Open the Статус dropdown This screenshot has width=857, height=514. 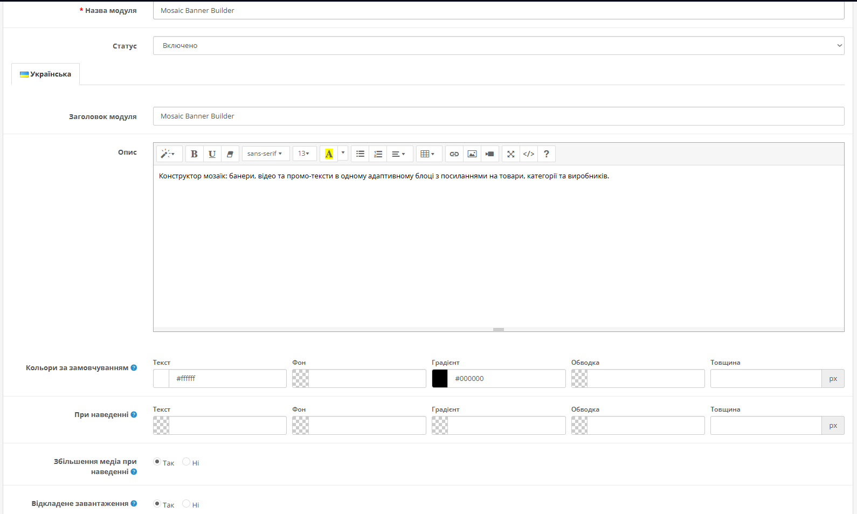pyautogui.click(x=499, y=46)
